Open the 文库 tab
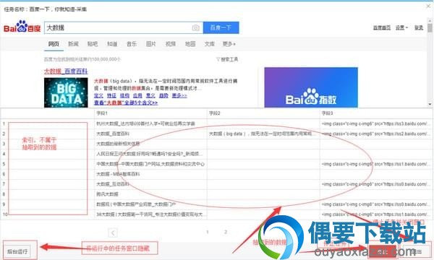This screenshot has width=434, height=260. point(210,44)
